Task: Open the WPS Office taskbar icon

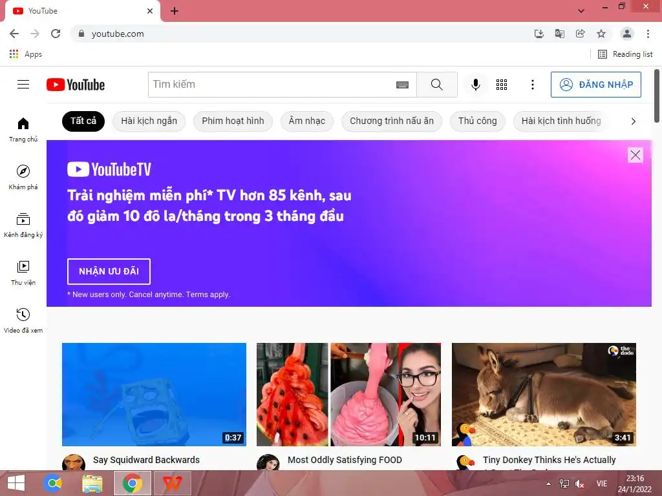Action: (172, 483)
